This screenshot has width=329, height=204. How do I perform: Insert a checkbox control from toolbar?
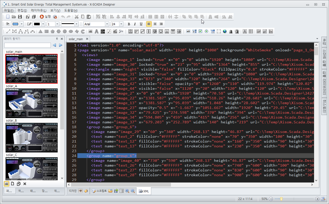[201, 31]
